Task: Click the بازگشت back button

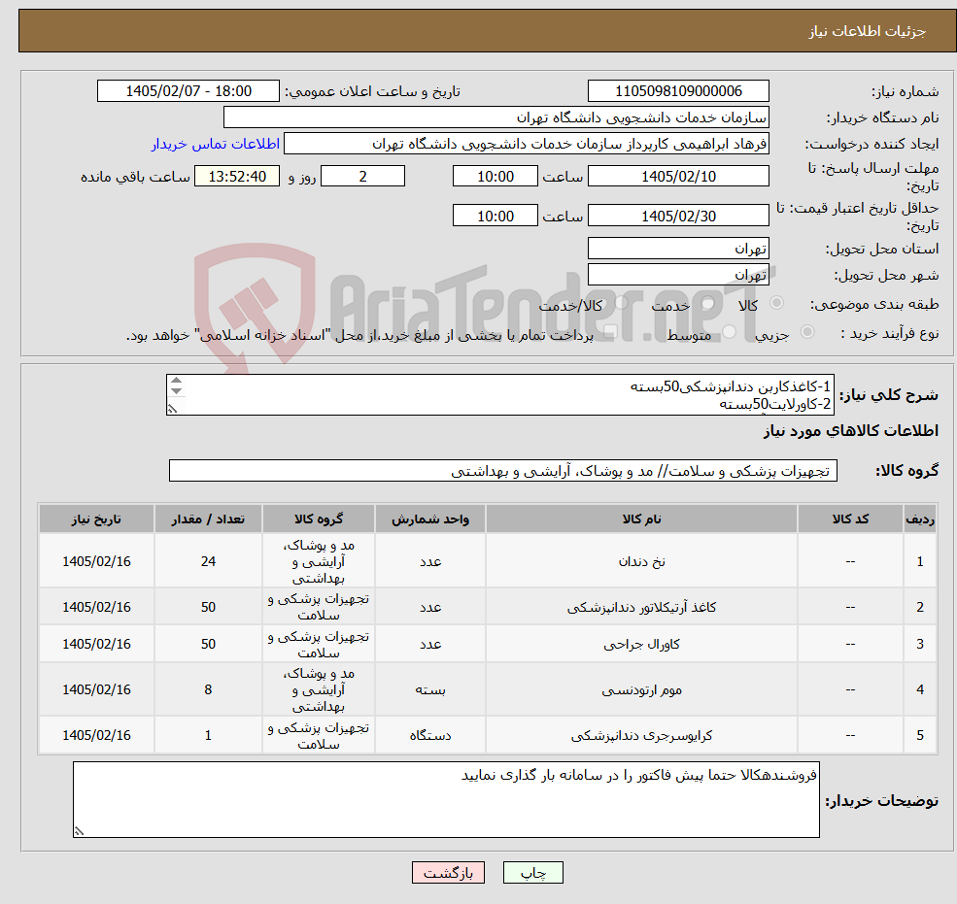Action: 448,873
